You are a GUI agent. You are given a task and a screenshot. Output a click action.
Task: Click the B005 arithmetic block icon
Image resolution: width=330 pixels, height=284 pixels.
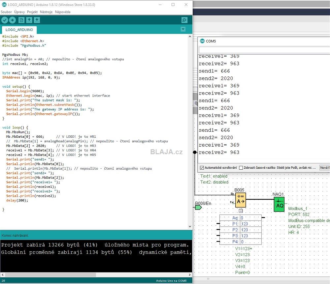241,200
